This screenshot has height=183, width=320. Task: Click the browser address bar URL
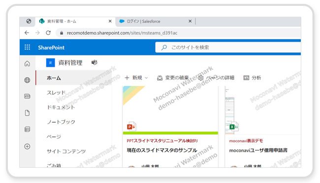tap(122, 33)
